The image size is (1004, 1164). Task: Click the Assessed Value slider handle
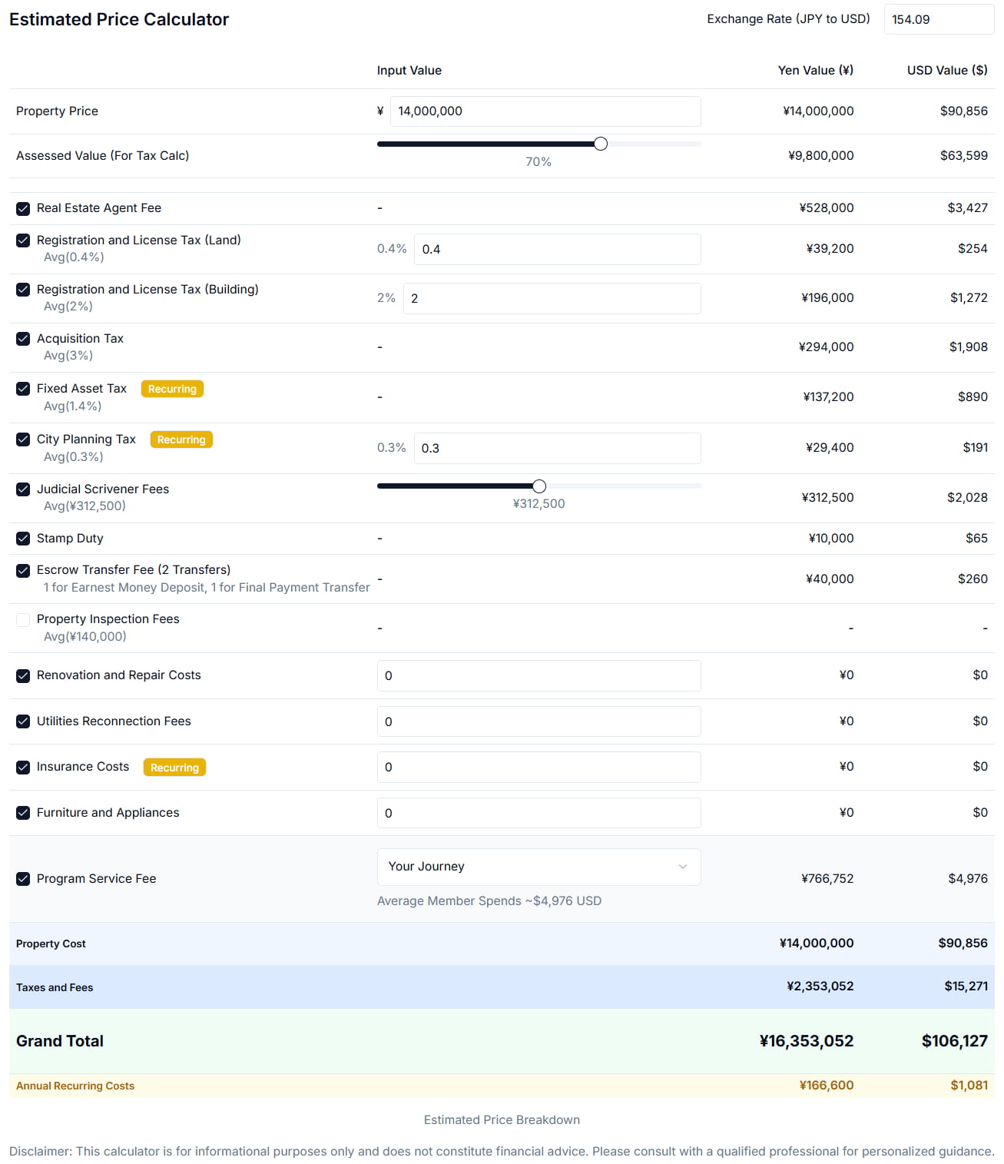[x=601, y=144]
